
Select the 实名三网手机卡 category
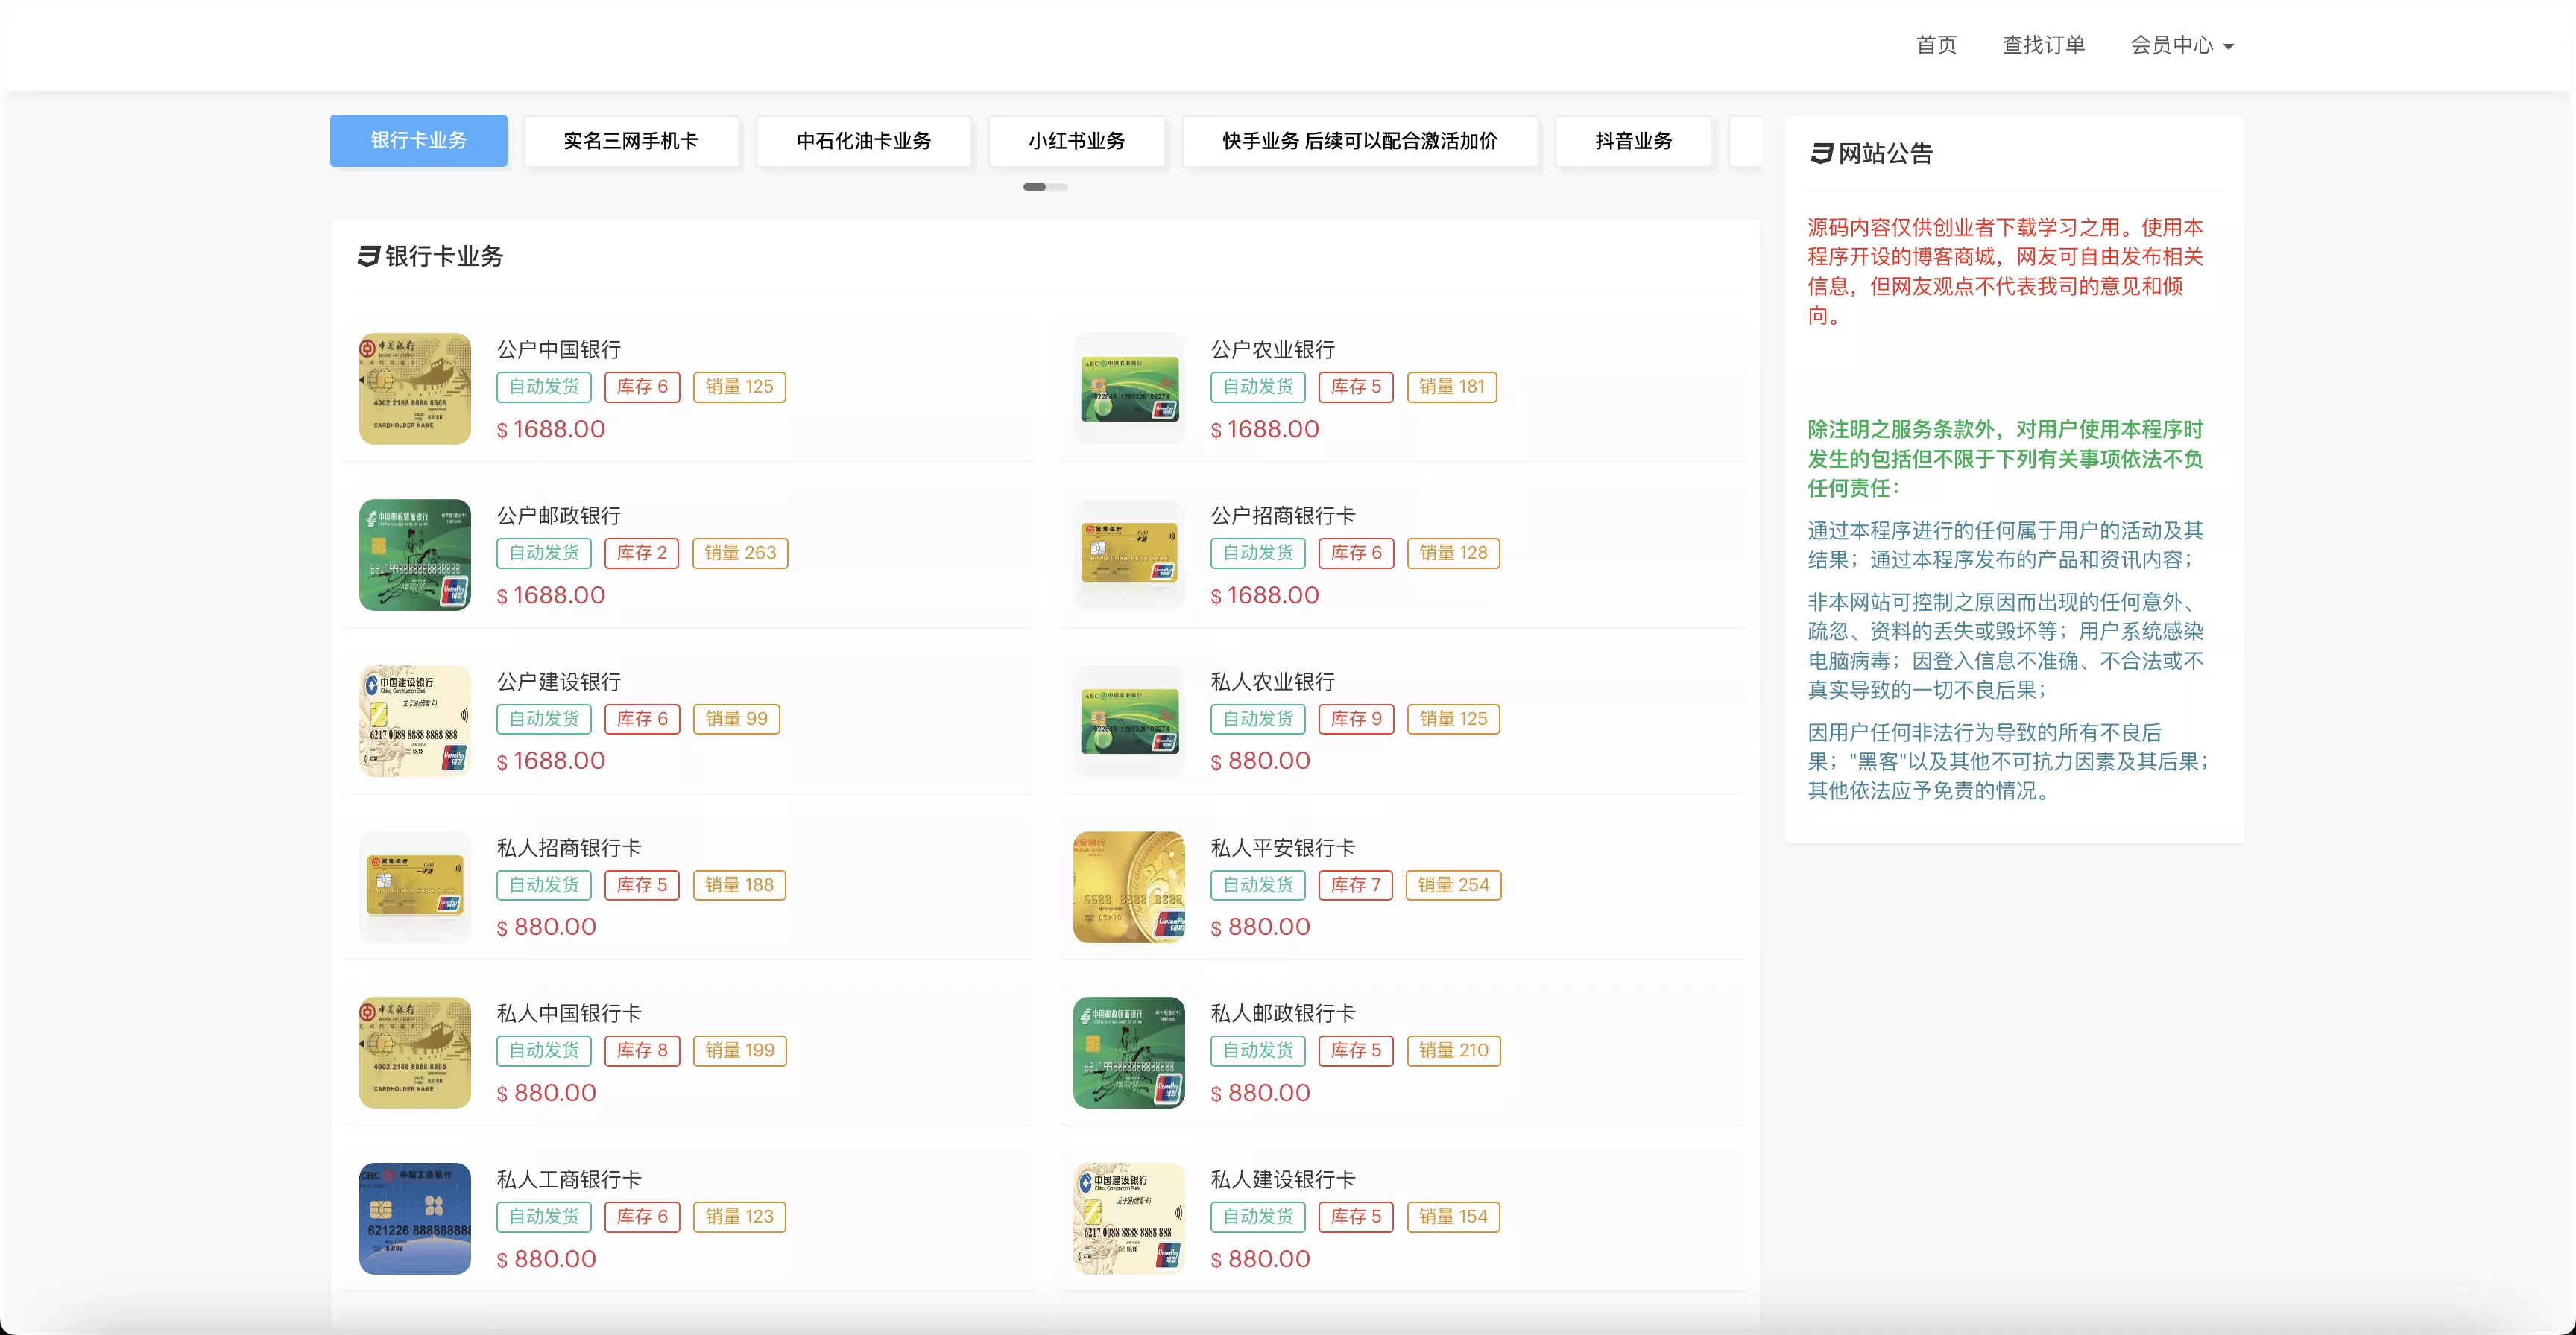[x=632, y=141]
